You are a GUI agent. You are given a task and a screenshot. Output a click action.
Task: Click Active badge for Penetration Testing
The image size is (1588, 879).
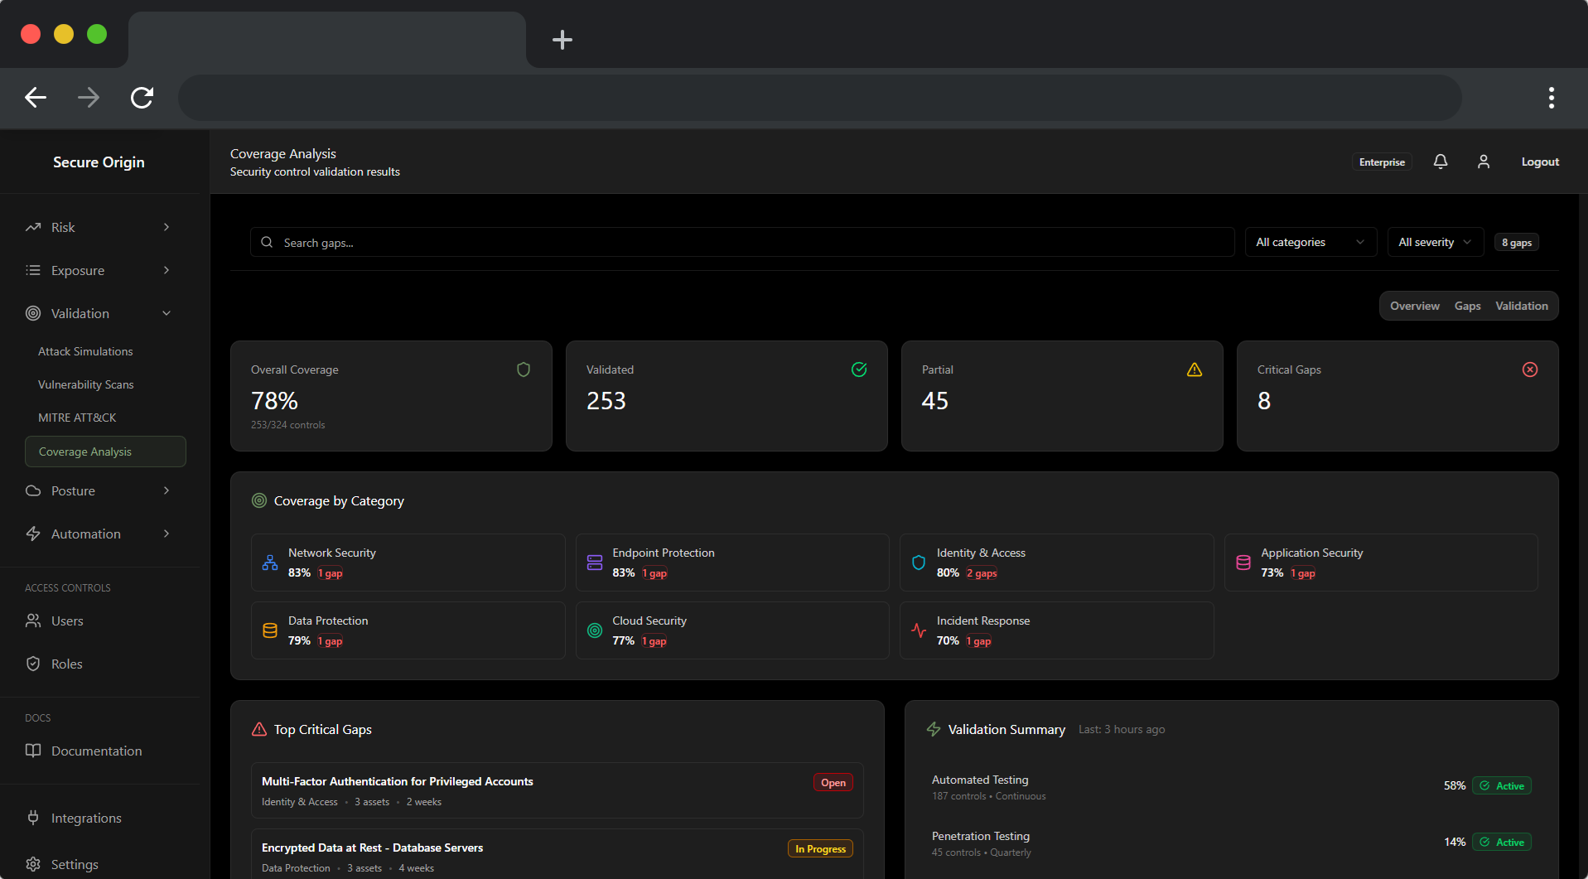point(1502,842)
